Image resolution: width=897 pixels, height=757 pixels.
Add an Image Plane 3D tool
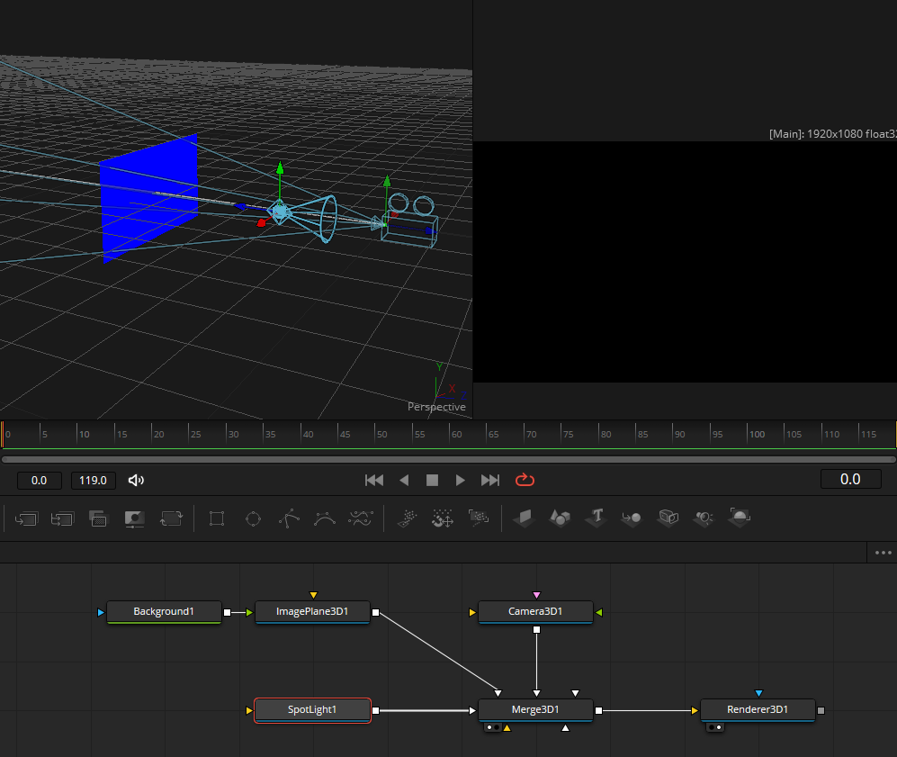click(524, 518)
